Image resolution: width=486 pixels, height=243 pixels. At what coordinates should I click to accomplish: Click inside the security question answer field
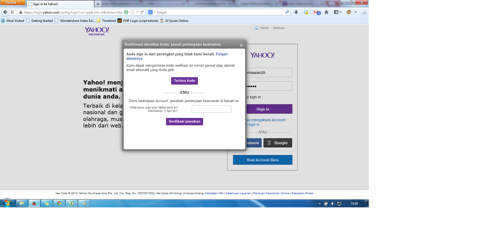211,109
